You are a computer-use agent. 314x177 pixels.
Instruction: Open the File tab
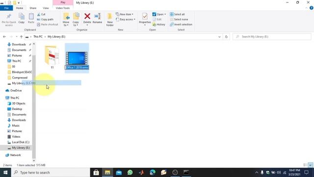(6, 8)
